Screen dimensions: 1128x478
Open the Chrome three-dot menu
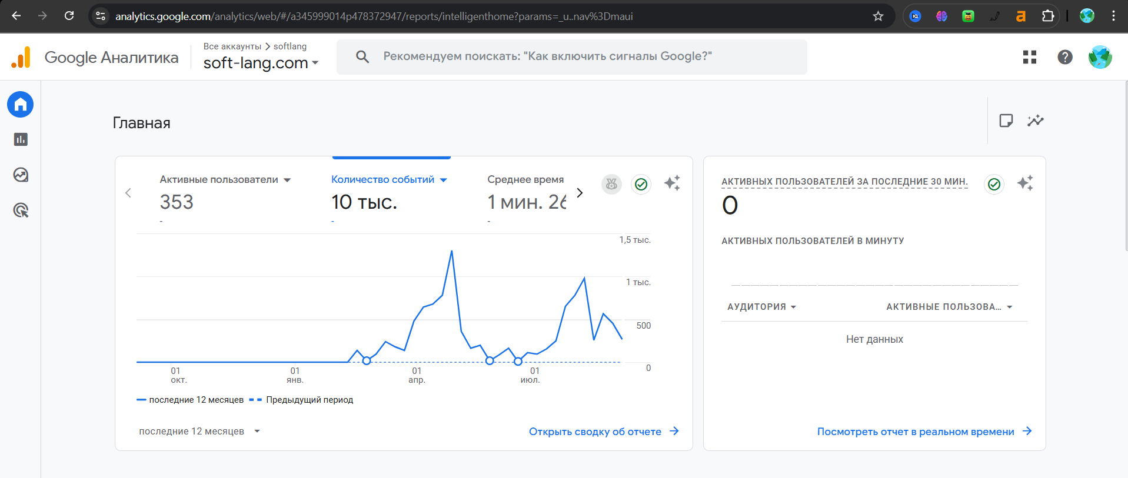(x=1113, y=16)
